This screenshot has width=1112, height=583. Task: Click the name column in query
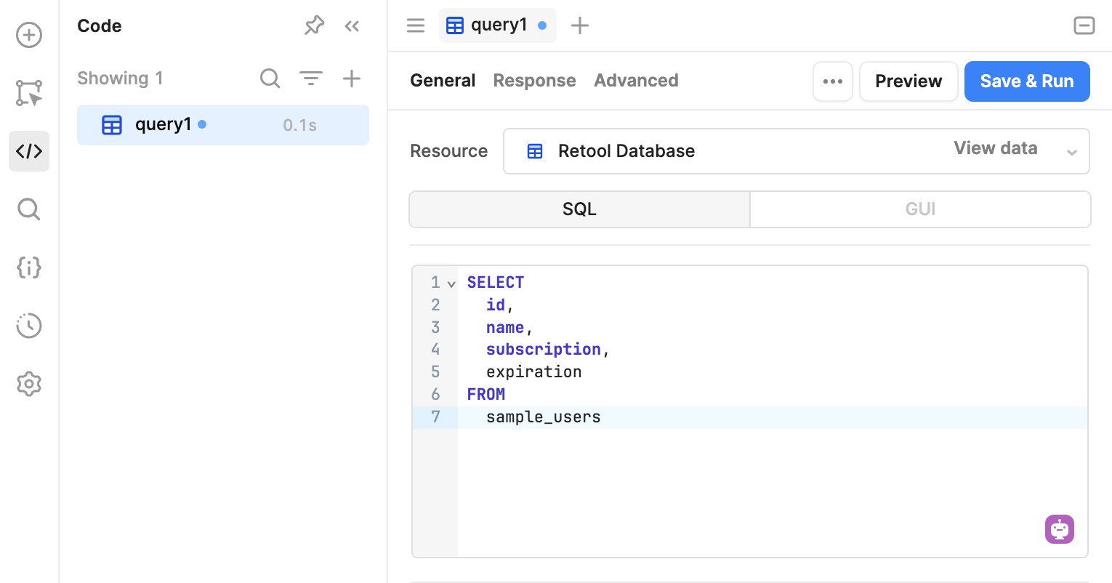click(x=505, y=327)
